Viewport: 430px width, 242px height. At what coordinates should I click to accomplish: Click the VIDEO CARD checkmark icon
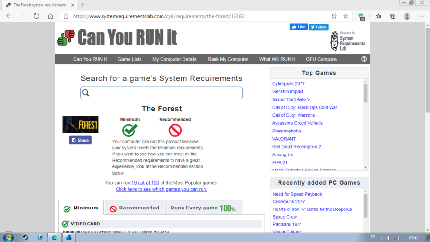point(65,224)
